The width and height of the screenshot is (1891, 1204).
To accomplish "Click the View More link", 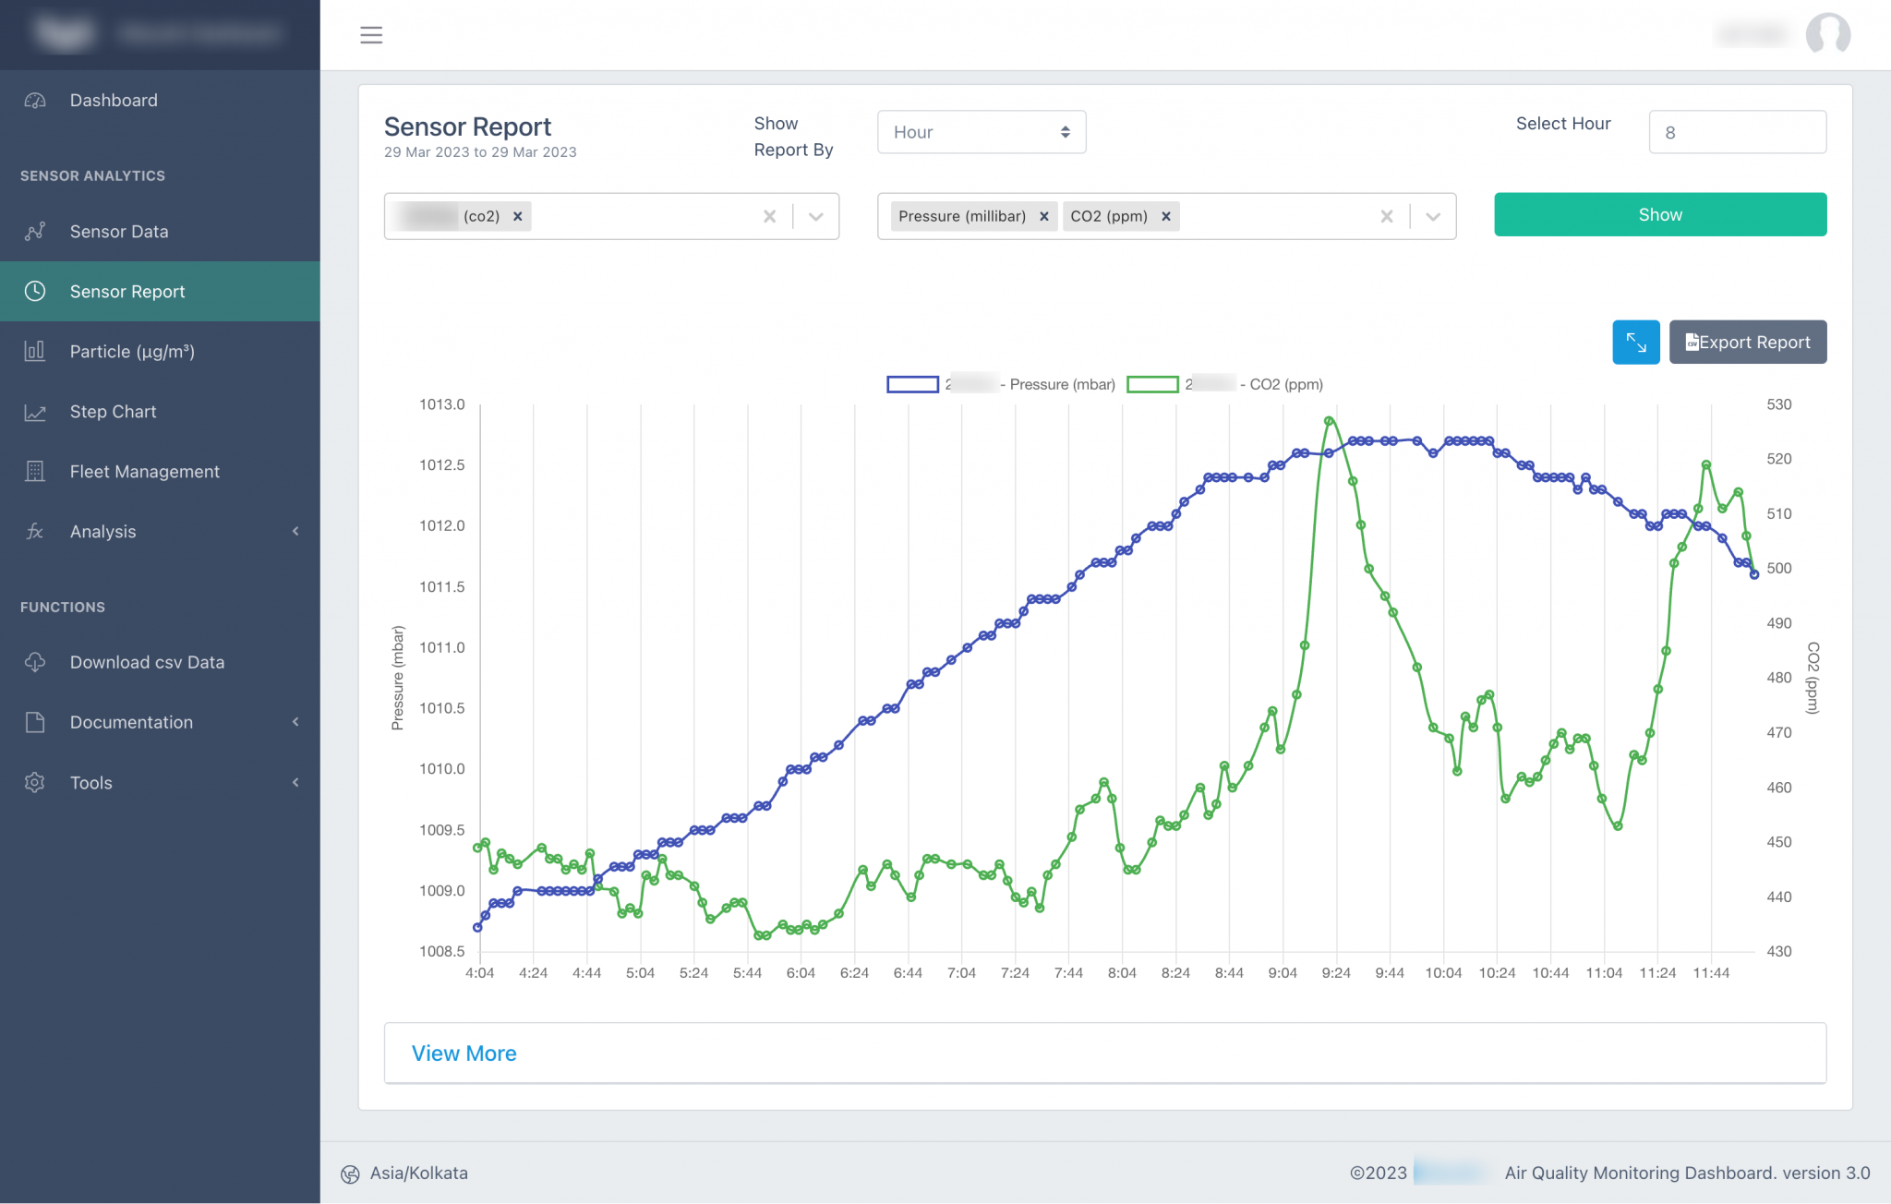I will [464, 1053].
